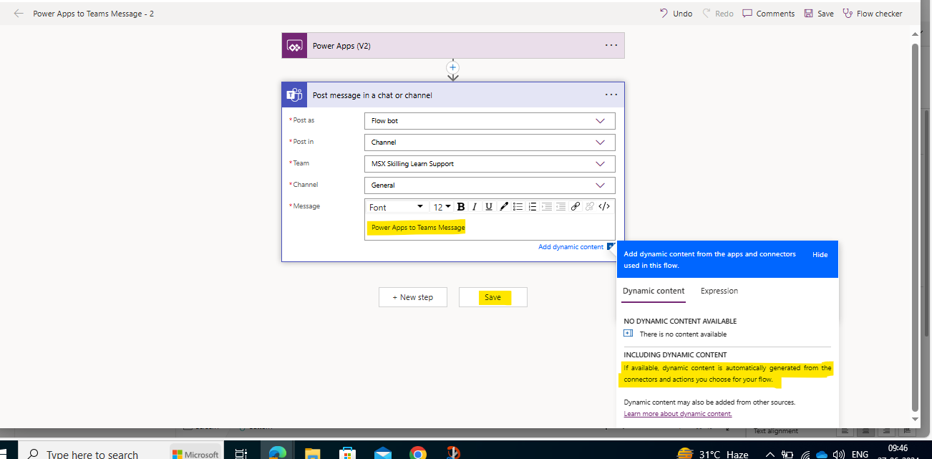This screenshot has width=932, height=459.
Task: Toggle underline formatting
Action: pyautogui.click(x=489, y=207)
